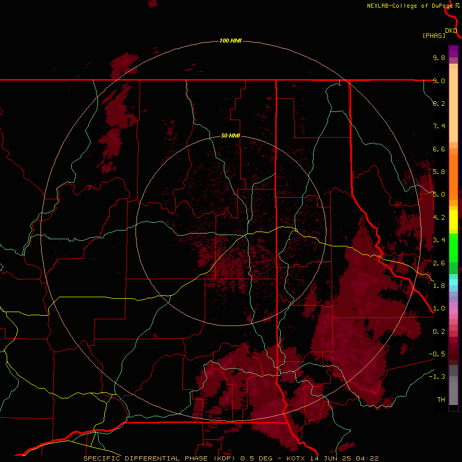462x462 pixels.
Task: Click the -1.3 legend value
Action: click(x=437, y=377)
